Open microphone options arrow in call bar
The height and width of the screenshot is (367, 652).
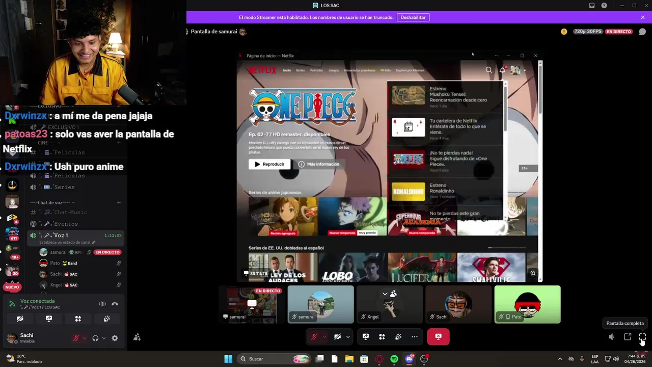coord(324,336)
